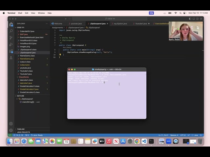Open the Search view in activity bar
The width and height of the screenshot is (210, 157).
11,31
